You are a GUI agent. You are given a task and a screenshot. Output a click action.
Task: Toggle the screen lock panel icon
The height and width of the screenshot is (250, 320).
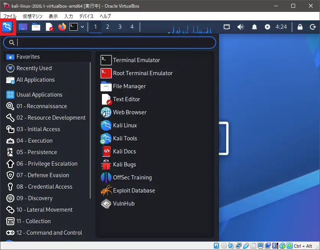[x=300, y=27]
